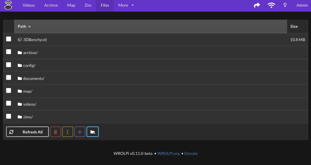Tick the checkbox for archive/ folder
311x165 pixels.
point(9,52)
